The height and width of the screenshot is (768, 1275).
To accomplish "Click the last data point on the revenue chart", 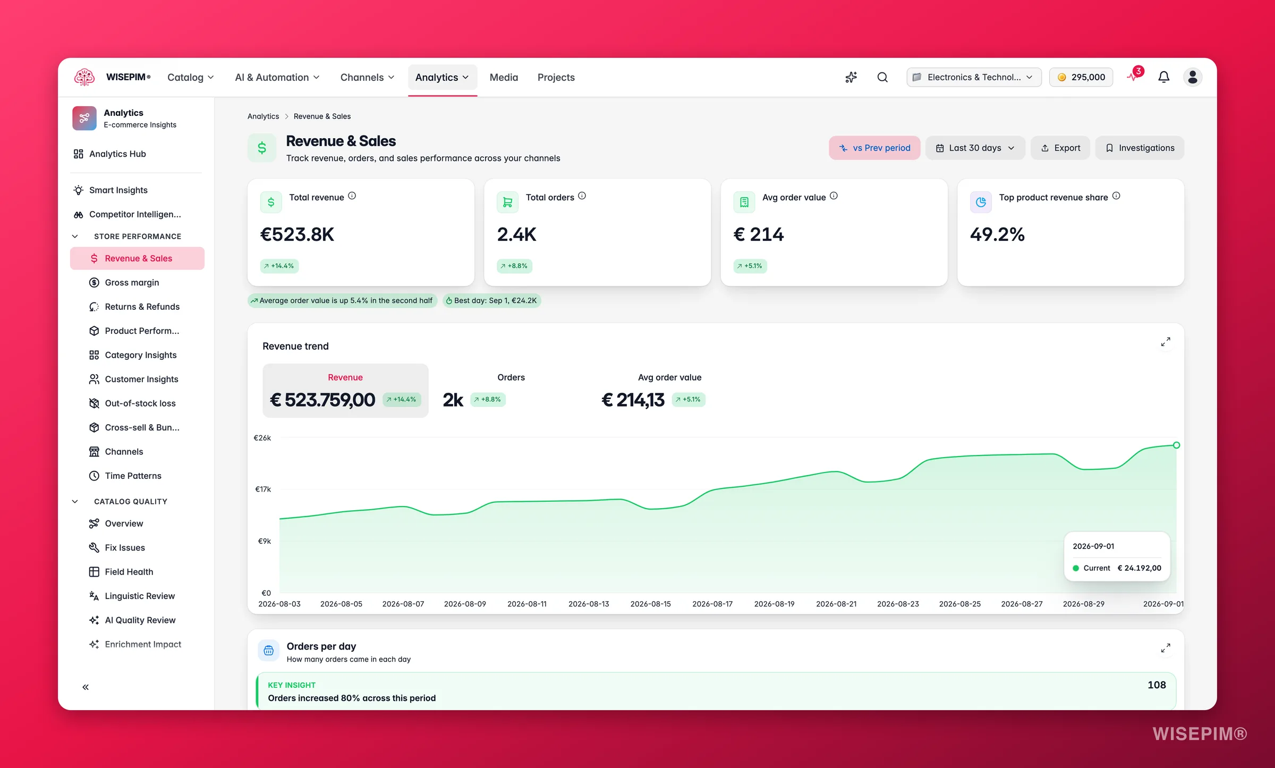I will coord(1176,445).
